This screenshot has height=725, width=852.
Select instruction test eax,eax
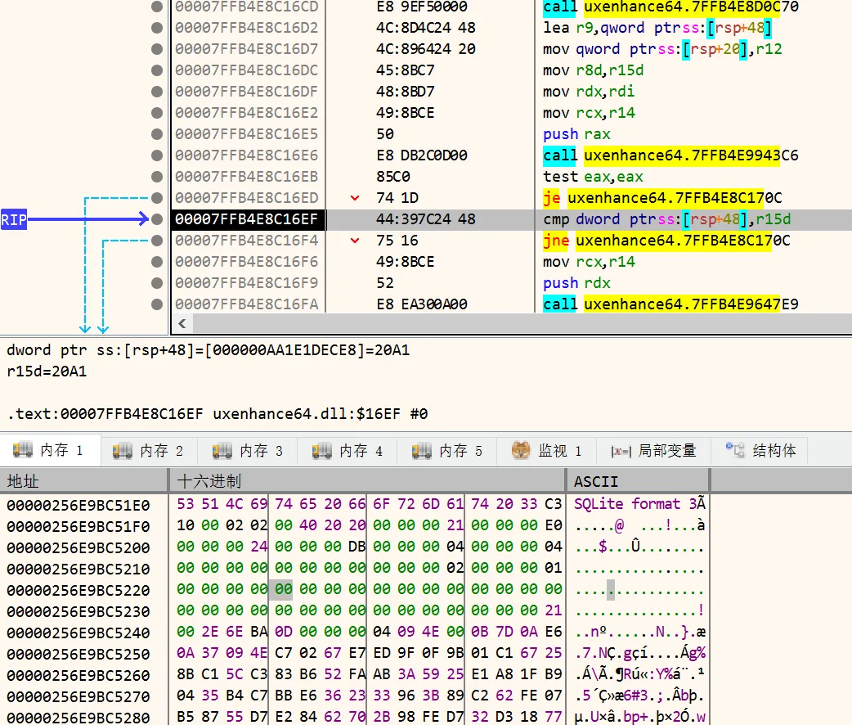tap(593, 177)
